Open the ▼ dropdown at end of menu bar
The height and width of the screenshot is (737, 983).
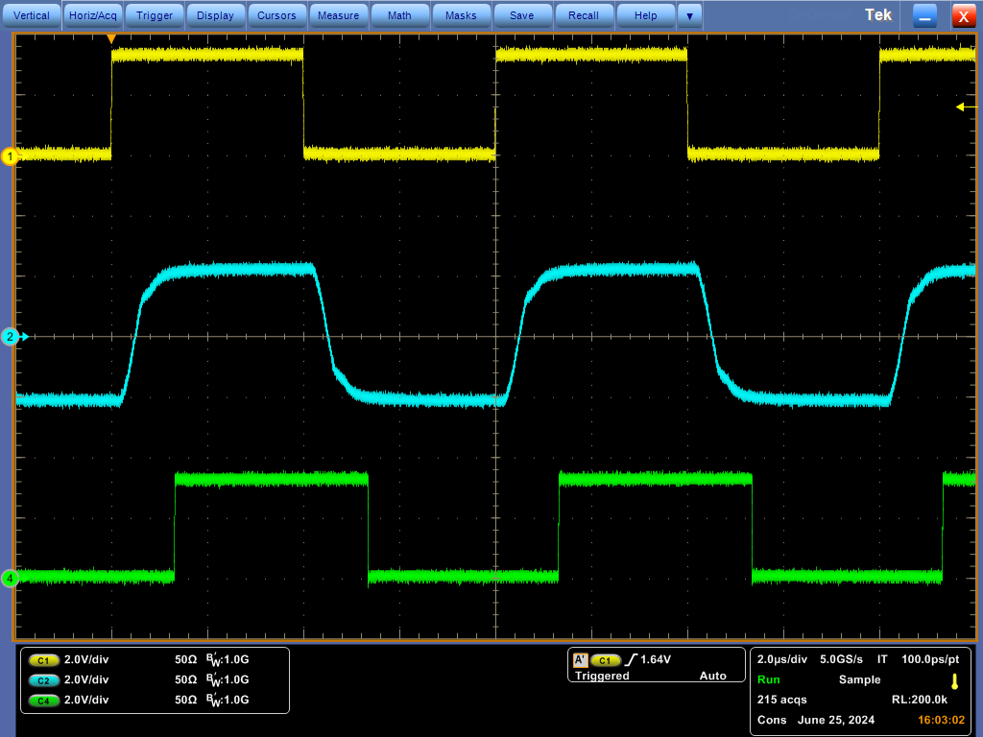(x=687, y=14)
